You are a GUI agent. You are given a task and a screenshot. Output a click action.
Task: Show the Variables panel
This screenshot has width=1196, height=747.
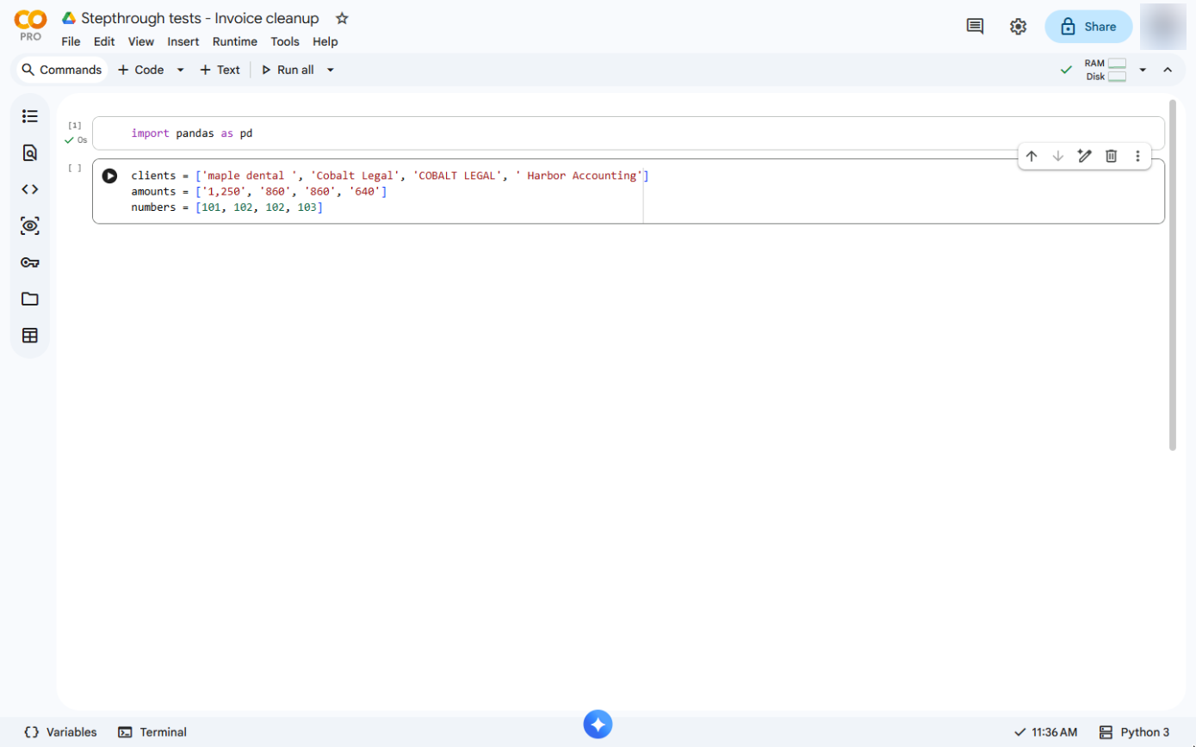click(x=60, y=732)
